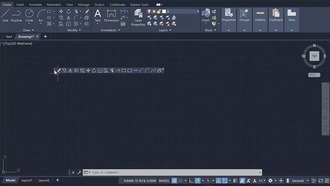Select the multiline Text tool

point(97,16)
